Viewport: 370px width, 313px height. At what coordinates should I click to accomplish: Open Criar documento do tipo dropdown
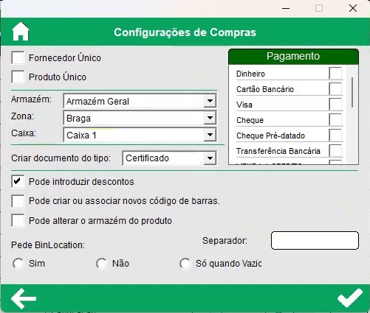click(170, 158)
